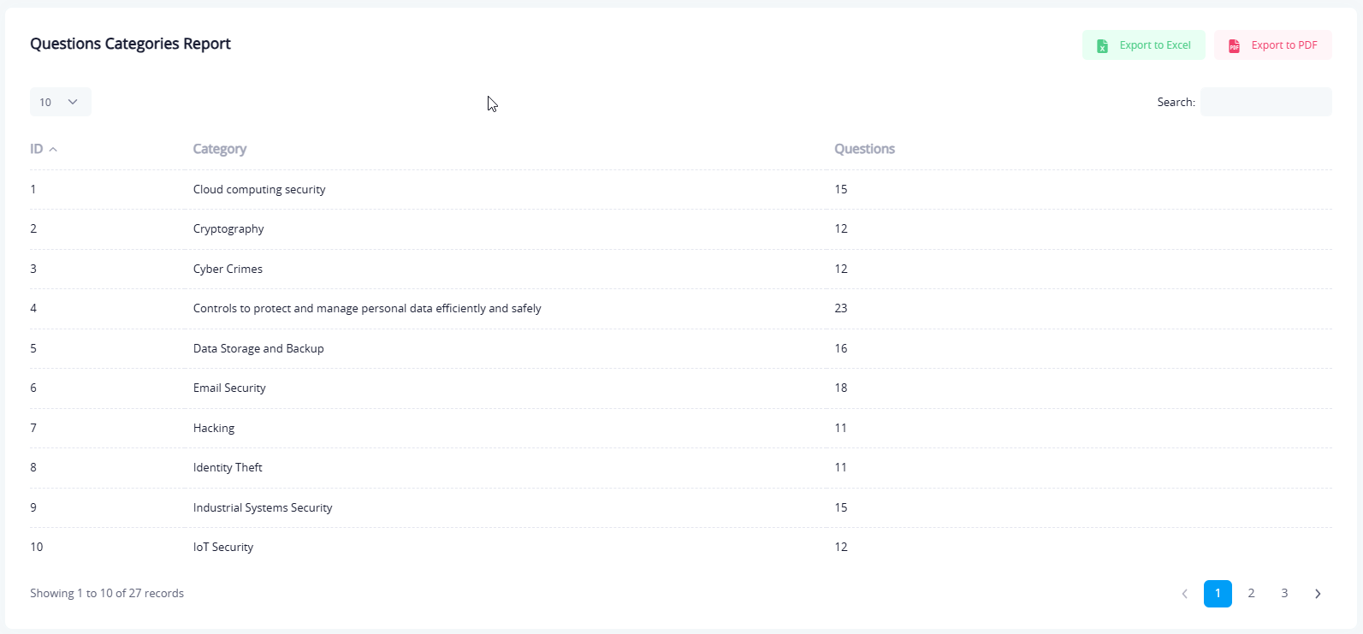1363x634 pixels.
Task: Open page 2 of the records
Action: click(1251, 594)
